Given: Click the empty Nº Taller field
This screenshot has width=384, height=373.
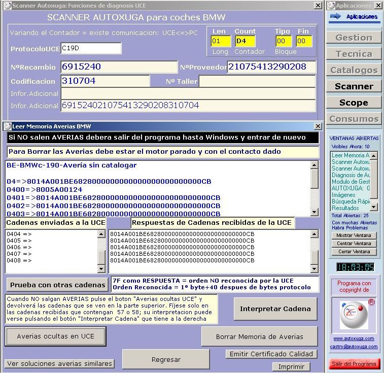Looking at the screenshot, I should pyautogui.click(x=257, y=81).
